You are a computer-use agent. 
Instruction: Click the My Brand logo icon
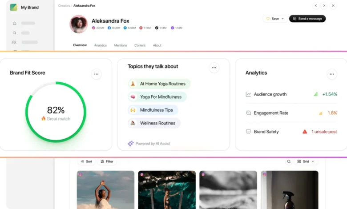[13, 7]
